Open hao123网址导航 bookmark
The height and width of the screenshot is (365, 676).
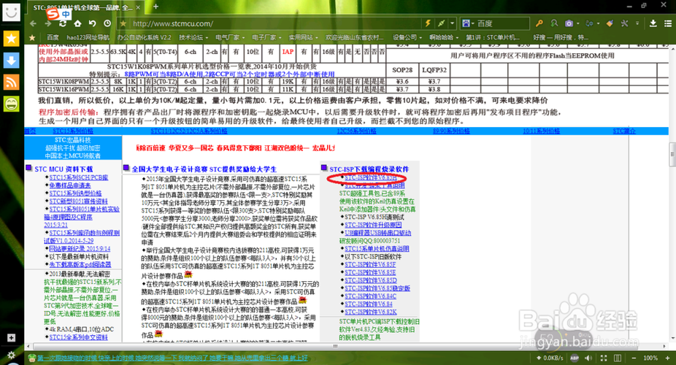pyautogui.click(x=88, y=37)
